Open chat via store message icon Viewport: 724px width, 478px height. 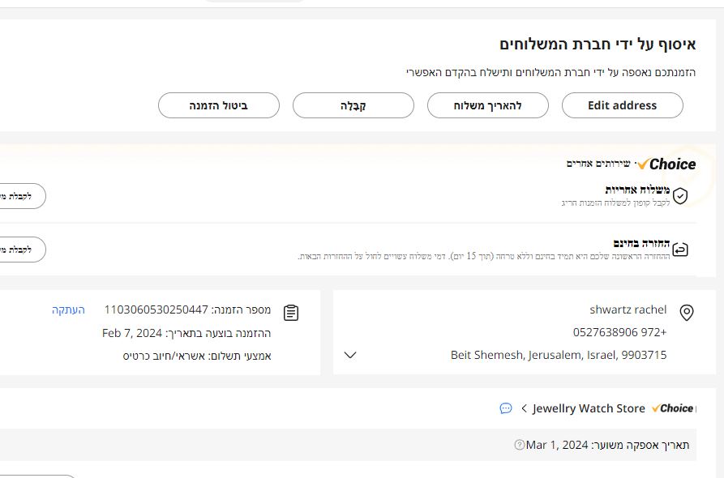(506, 408)
